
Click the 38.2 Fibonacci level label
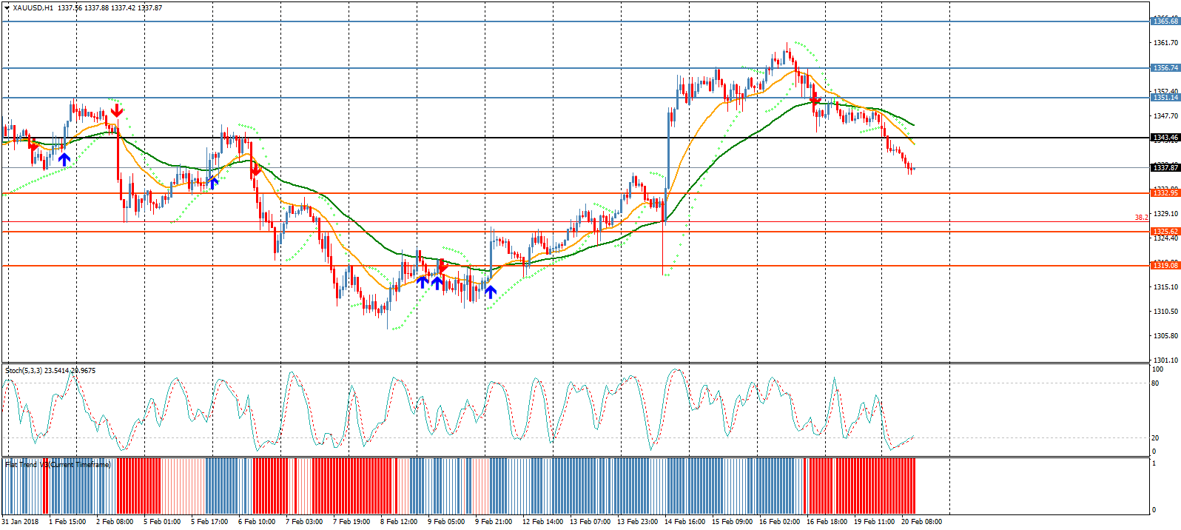point(1141,218)
